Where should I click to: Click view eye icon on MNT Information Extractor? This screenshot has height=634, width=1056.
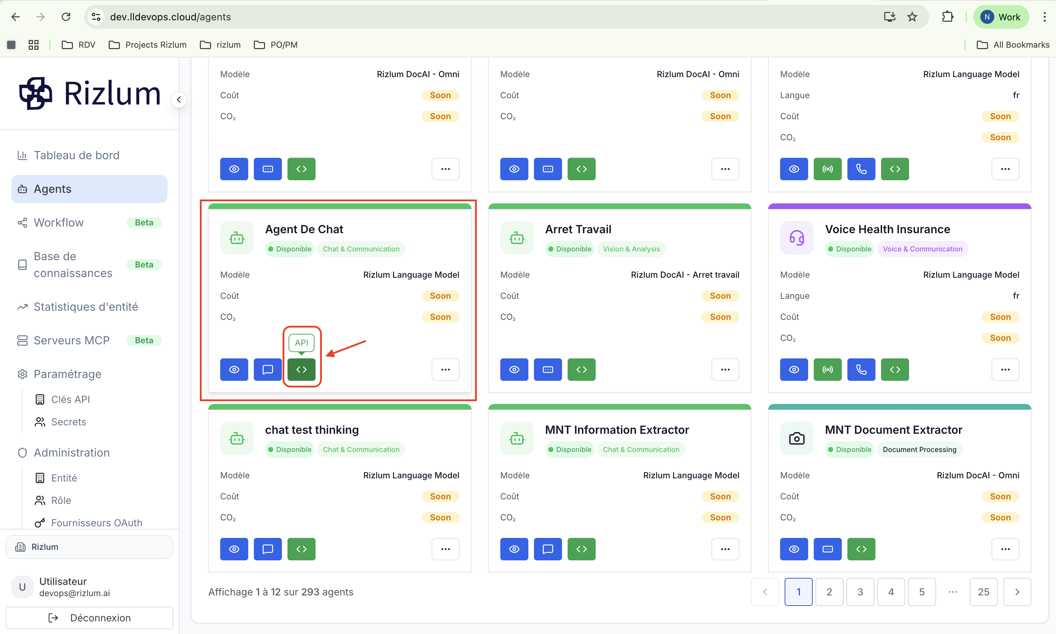[x=514, y=548]
